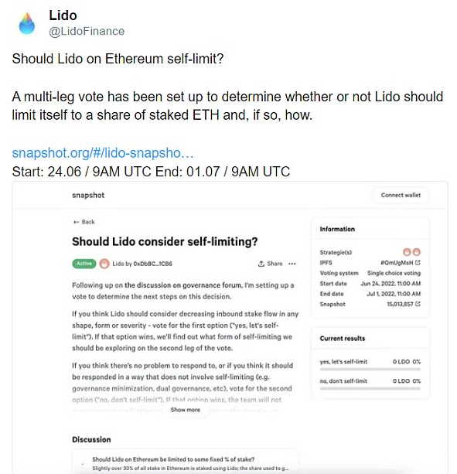457x474 pixels.
Task: Click the @LidoFinance handle
Action: (87, 31)
